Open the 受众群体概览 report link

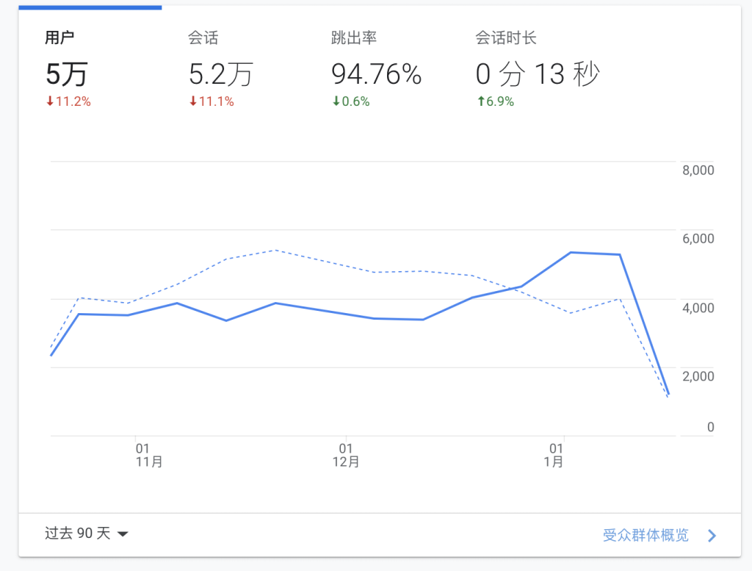coord(646,535)
